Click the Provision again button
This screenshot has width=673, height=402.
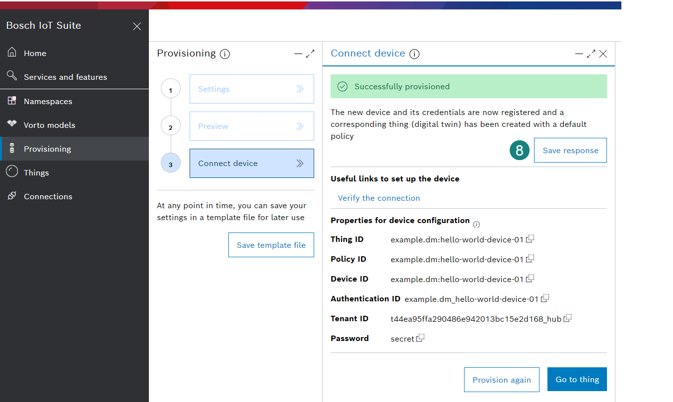502,380
